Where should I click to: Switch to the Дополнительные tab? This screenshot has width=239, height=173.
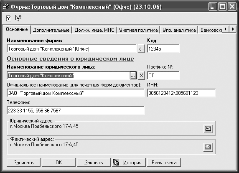(51, 30)
